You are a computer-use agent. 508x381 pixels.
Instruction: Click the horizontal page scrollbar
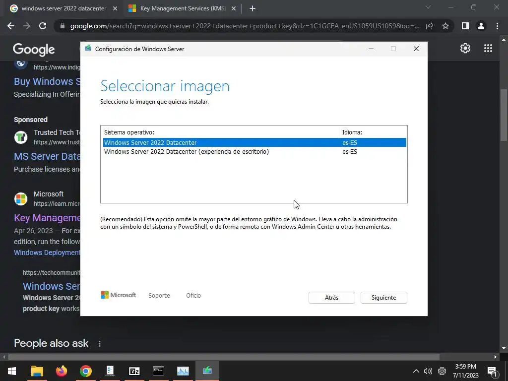coord(224,357)
